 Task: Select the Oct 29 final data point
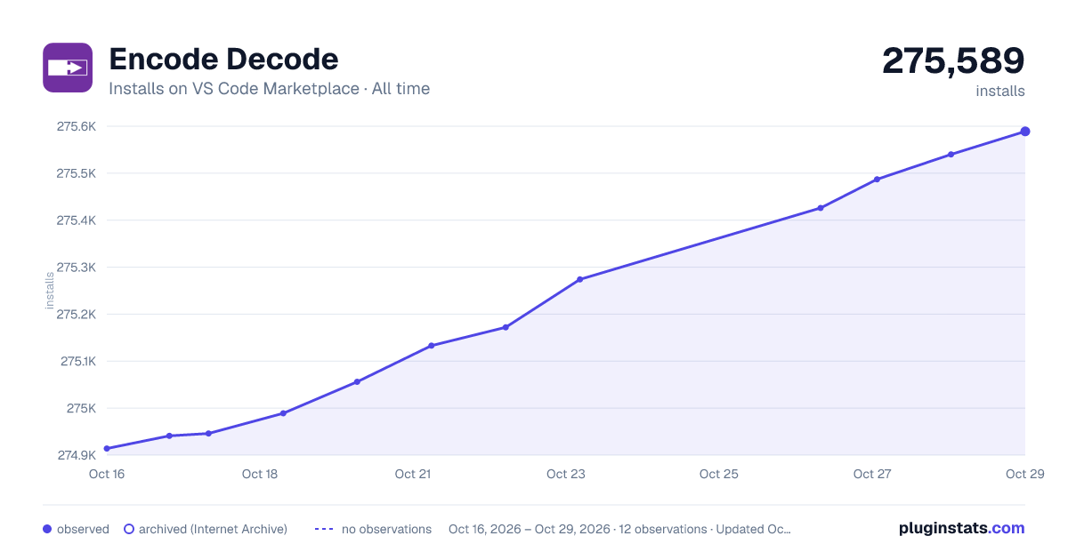pos(1025,132)
